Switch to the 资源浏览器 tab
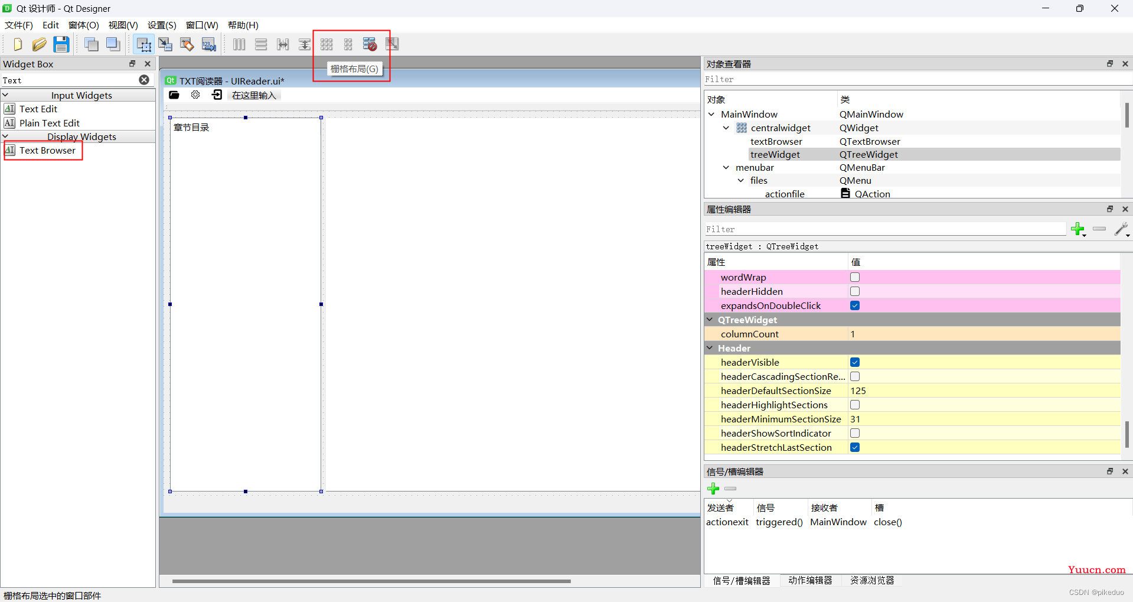 tap(872, 580)
